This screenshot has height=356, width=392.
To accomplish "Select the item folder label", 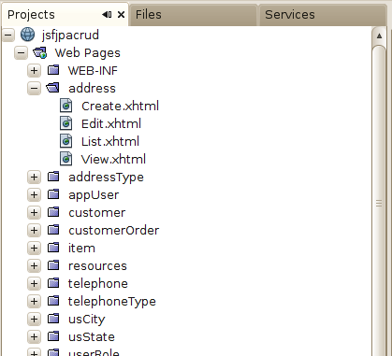I will point(81,248).
